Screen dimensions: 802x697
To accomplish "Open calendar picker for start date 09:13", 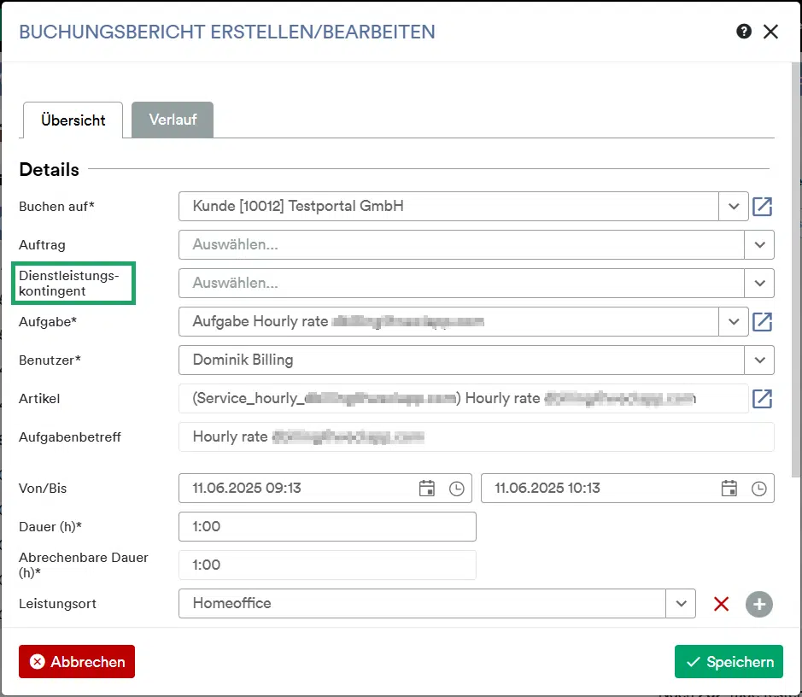I will coord(426,489).
